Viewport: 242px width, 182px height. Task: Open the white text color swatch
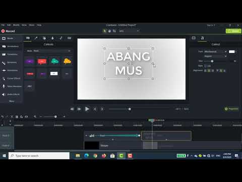pyautogui.click(x=232, y=52)
